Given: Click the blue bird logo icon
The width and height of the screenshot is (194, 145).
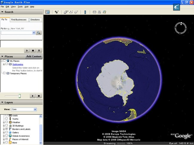Looking at the screenshot, I should 176,7.
